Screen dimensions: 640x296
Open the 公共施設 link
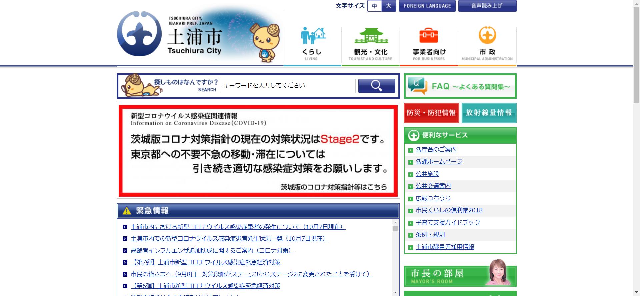427,174
